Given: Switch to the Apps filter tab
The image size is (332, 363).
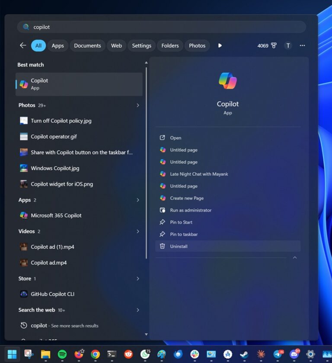Looking at the screenshot, I should [x=57, y=45].
